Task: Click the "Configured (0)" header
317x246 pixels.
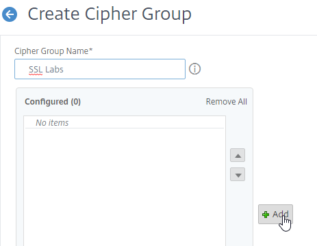Action: pos(53,102)
